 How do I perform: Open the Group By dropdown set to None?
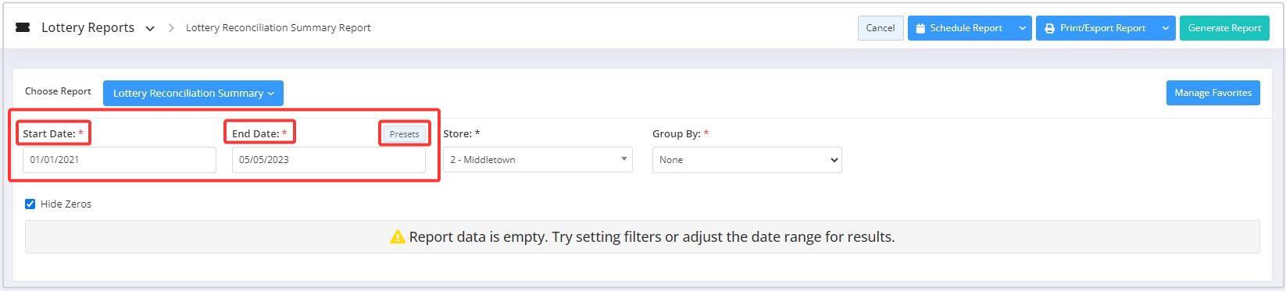coord(747,160)
